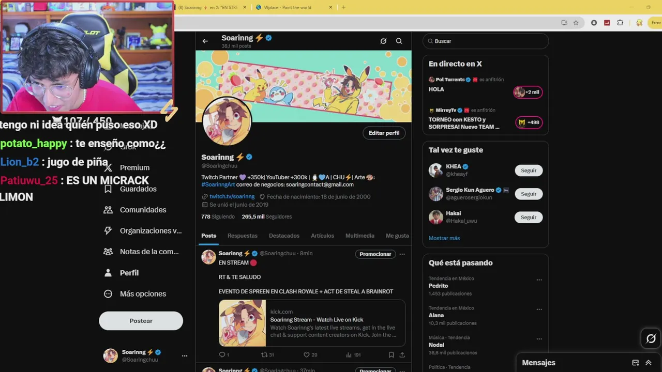Viewport: 662px width, 372px height.
Task: Open more options on the 8min post
Action: pos(402,254)
